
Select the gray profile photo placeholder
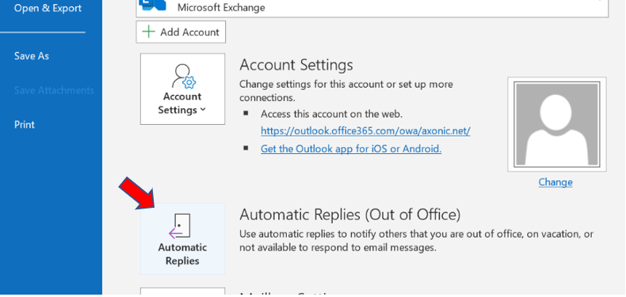click(x=557, y=124)
